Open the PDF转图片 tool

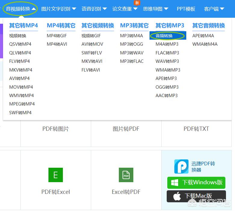56,129
